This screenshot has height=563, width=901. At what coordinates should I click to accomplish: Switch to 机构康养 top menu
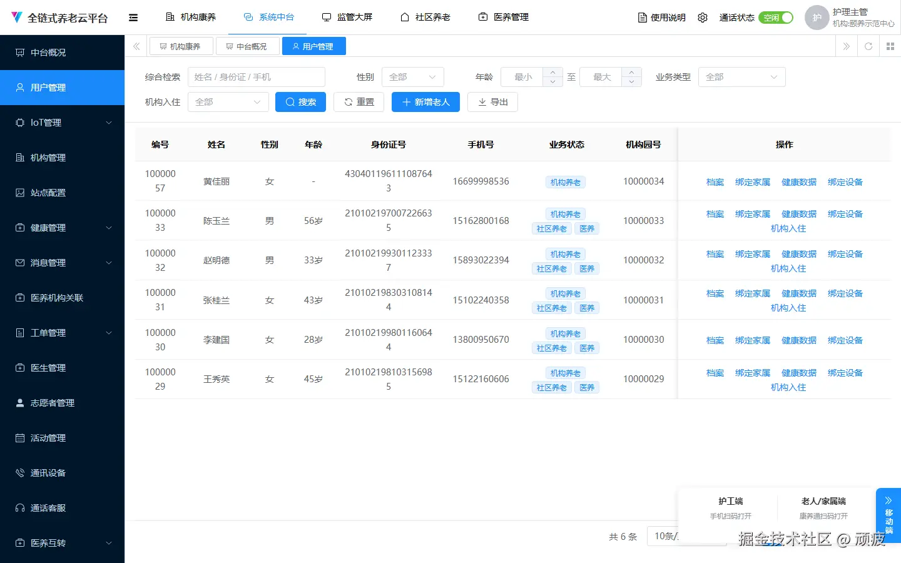tap(191, 18)
